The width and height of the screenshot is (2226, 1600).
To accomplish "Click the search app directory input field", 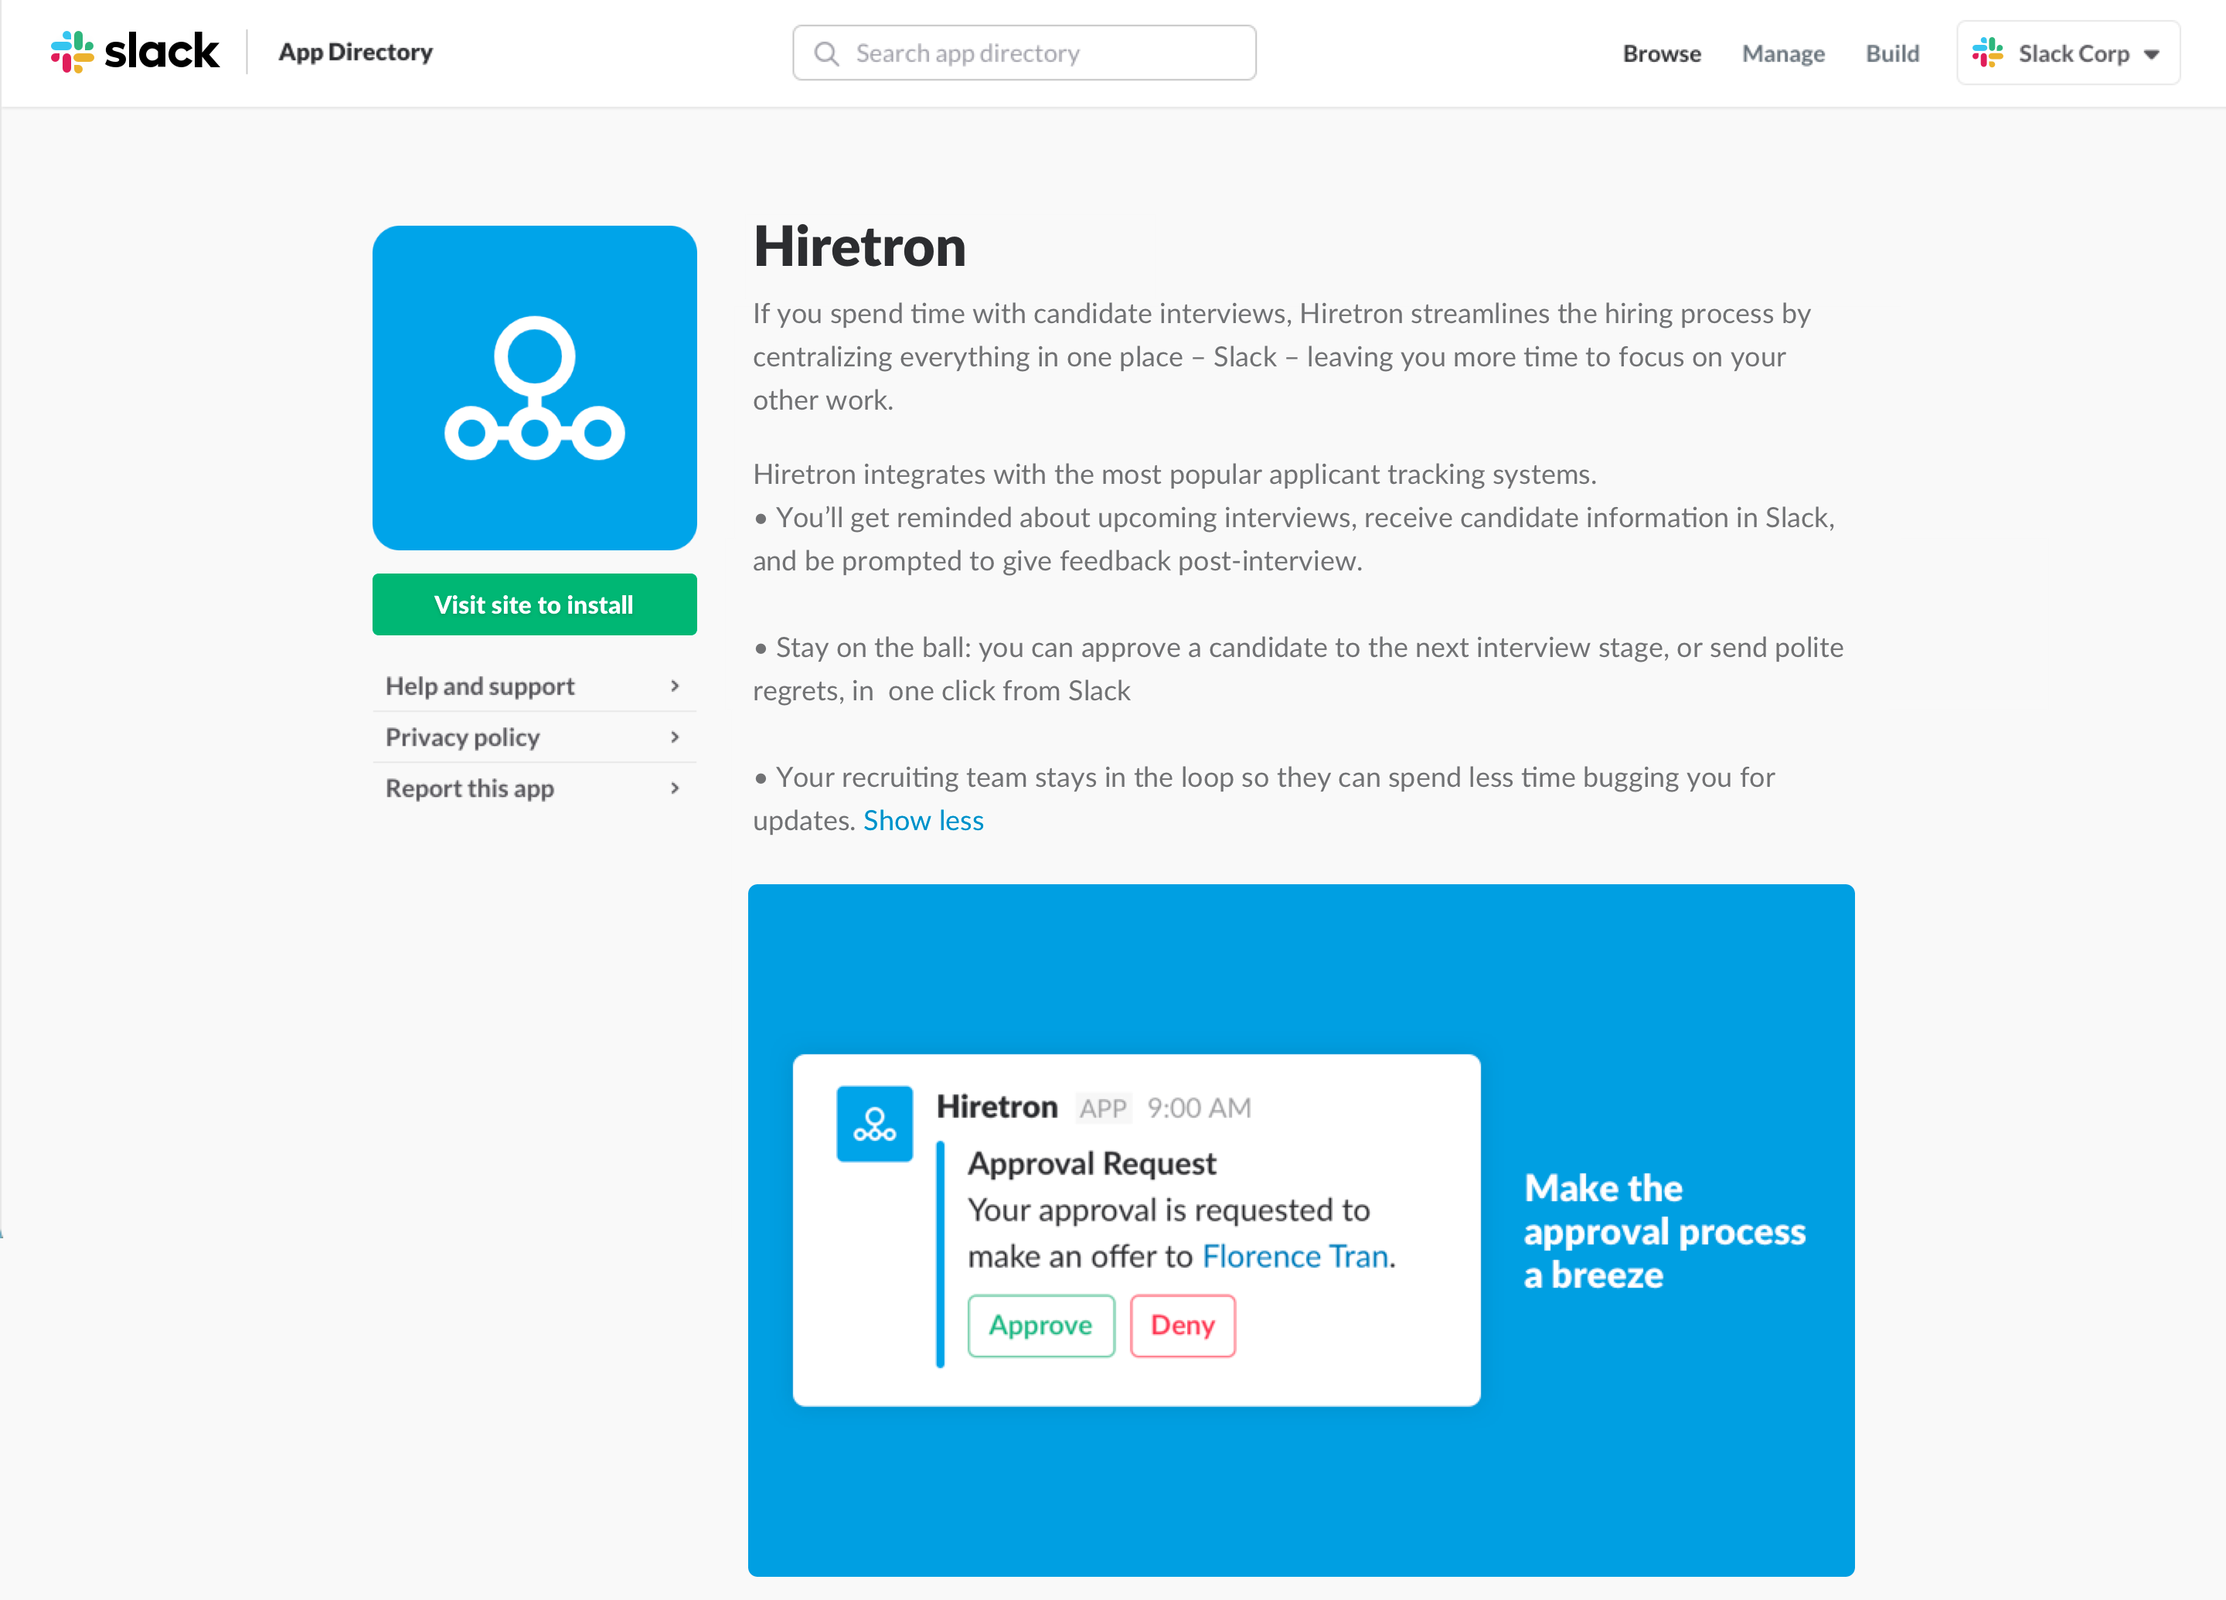I will pos(1025,52).
